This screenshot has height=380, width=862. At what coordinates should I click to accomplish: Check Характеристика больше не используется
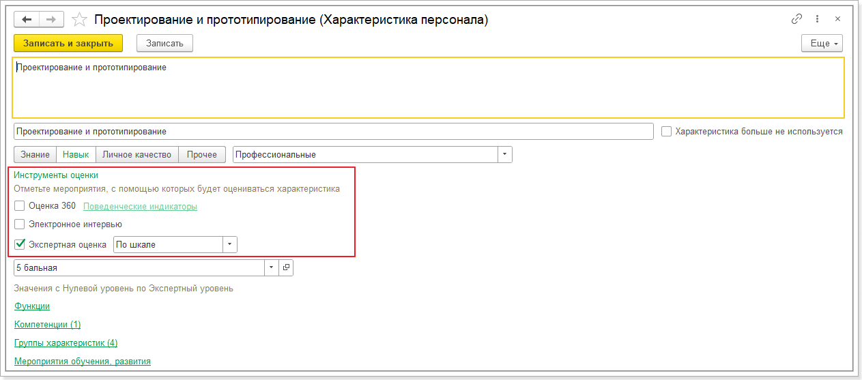click(x=667, y=131)
